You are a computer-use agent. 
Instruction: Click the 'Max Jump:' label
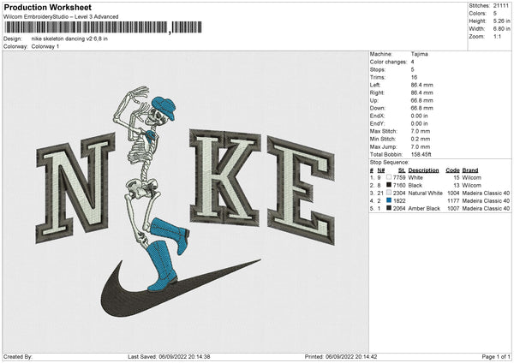point(384,146)
